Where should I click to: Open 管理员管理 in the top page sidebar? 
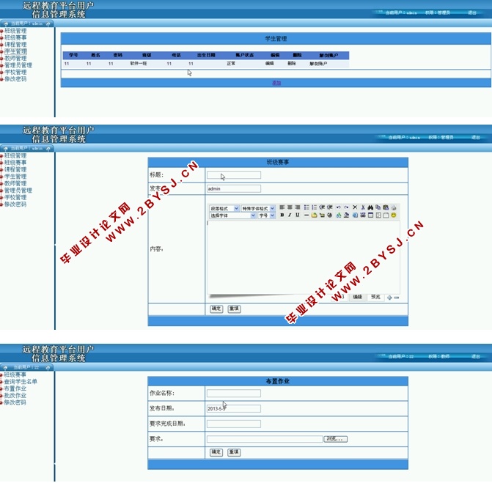(x=18, y=65)
